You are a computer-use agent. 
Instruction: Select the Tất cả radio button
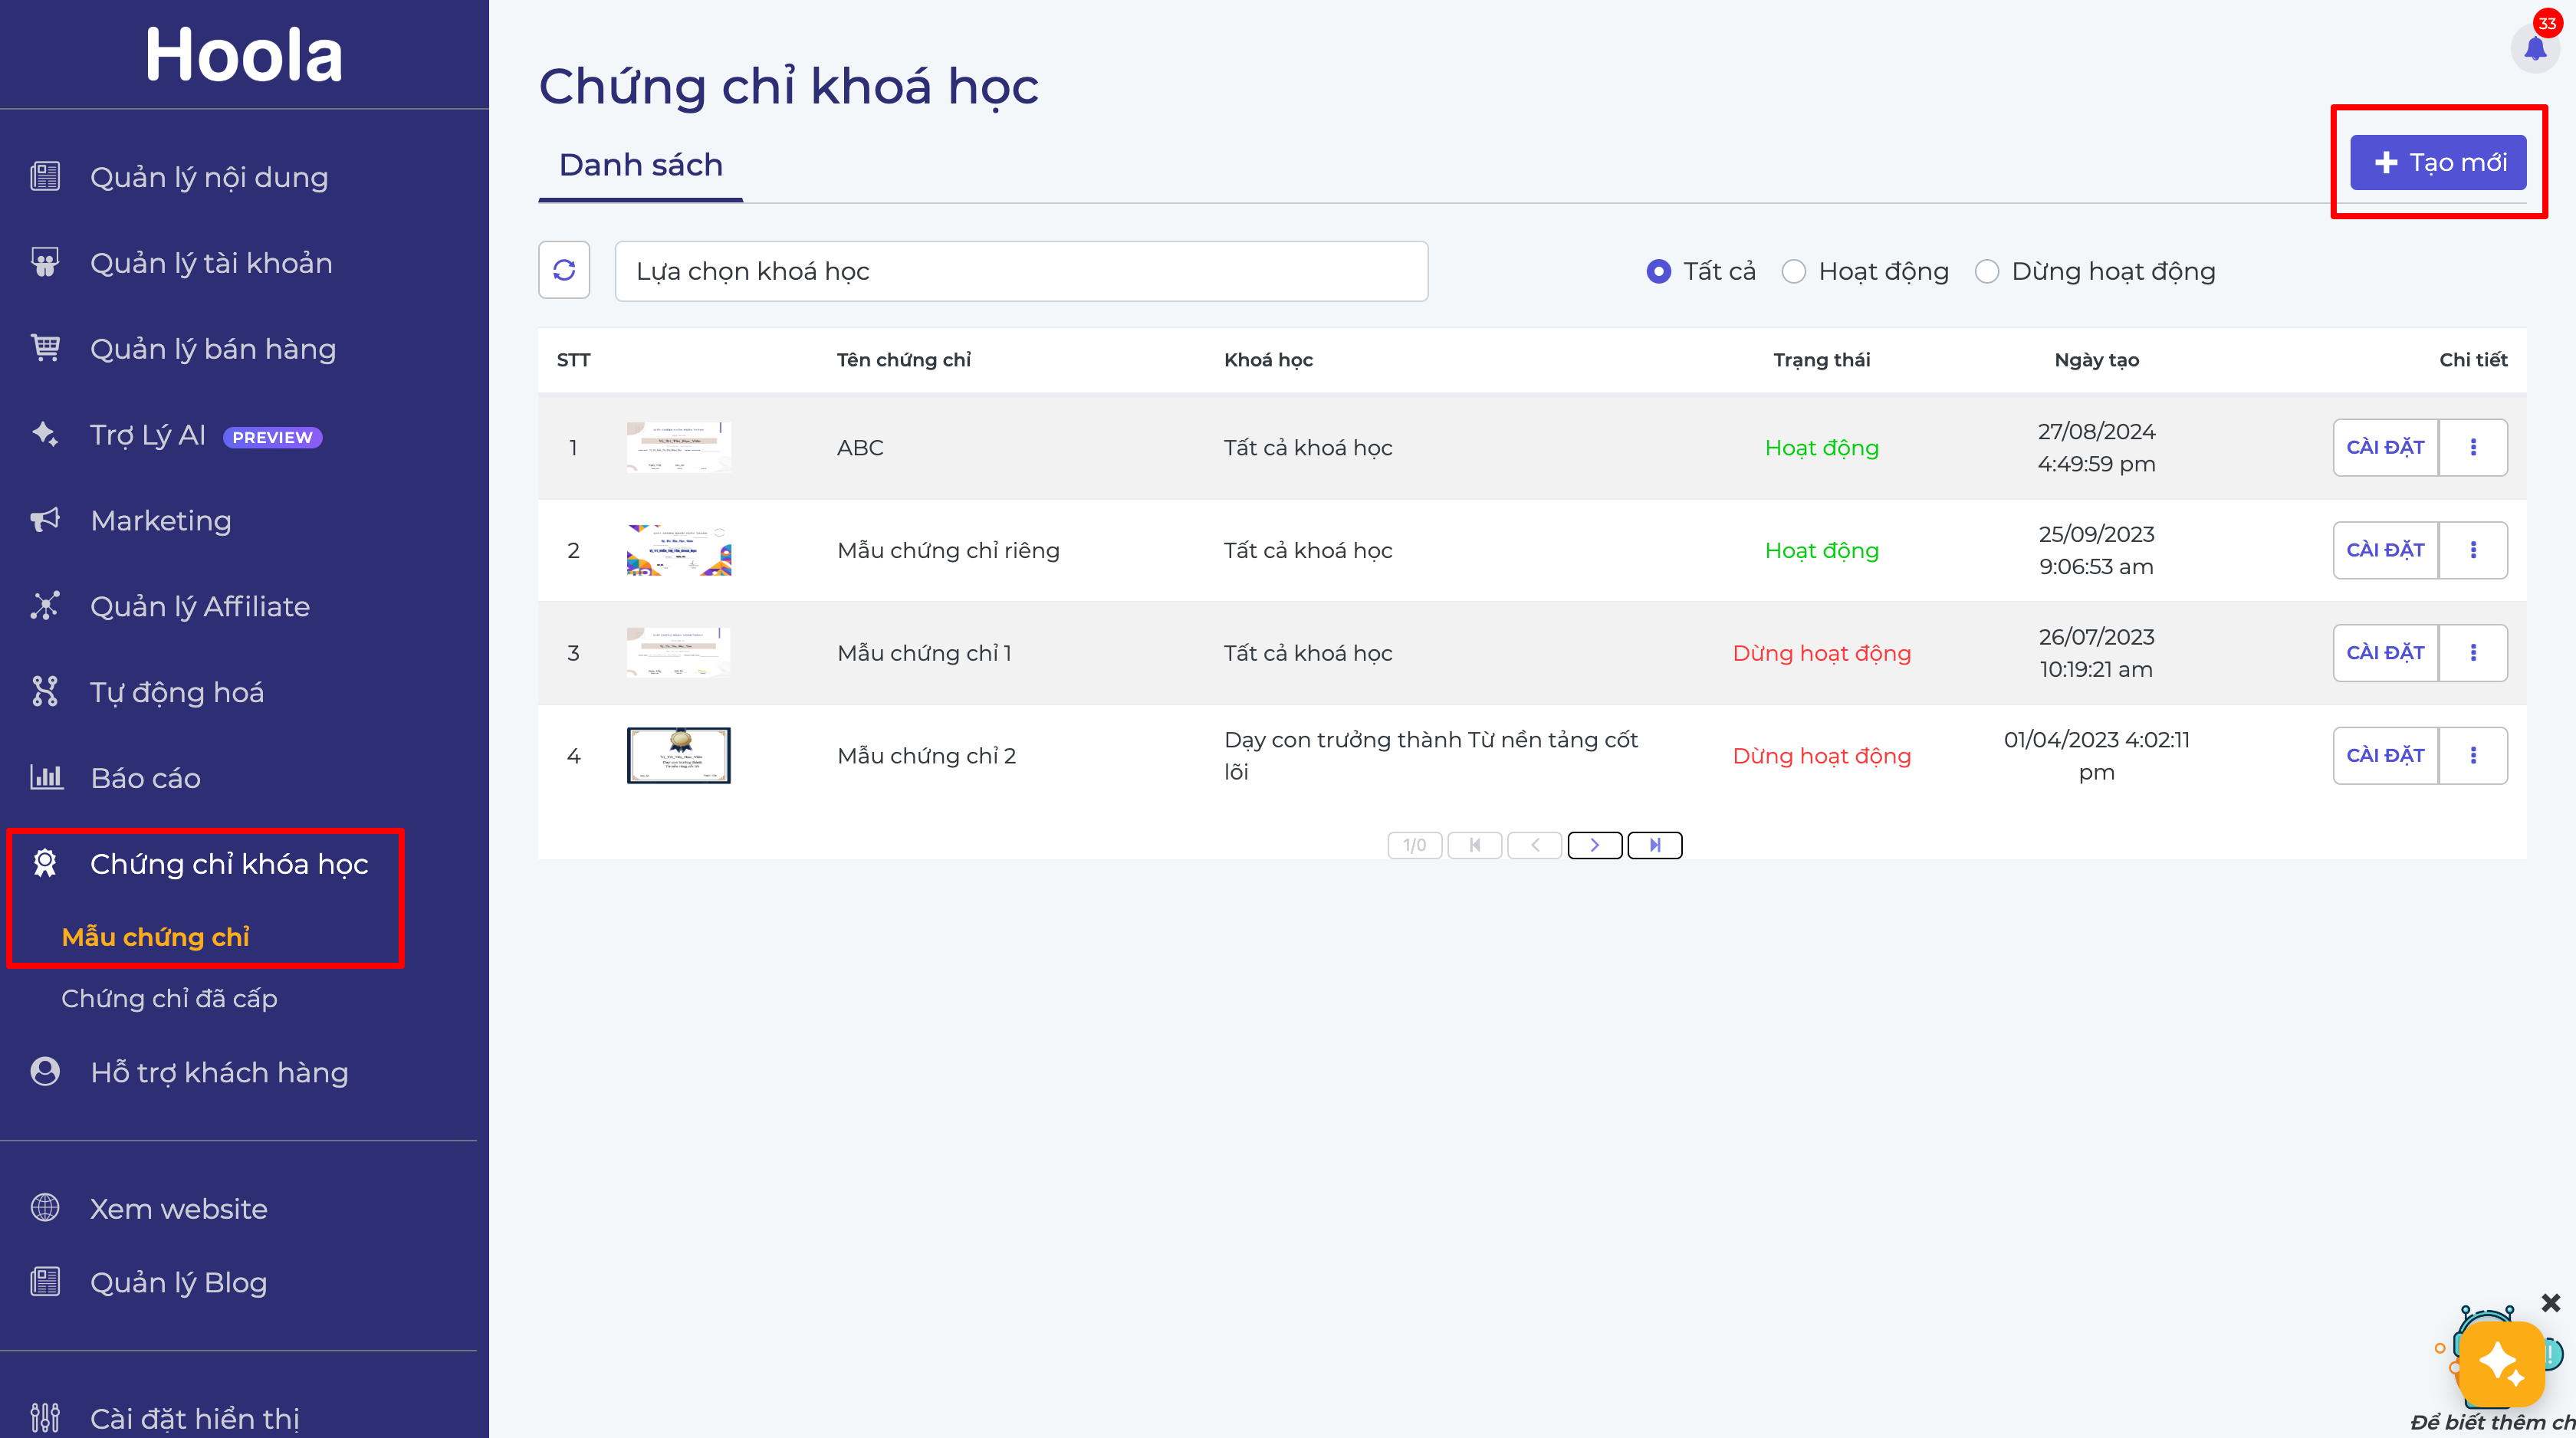[x=1658, y=271]
